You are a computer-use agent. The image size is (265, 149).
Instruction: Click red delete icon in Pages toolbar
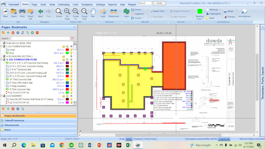click(13, 33)
